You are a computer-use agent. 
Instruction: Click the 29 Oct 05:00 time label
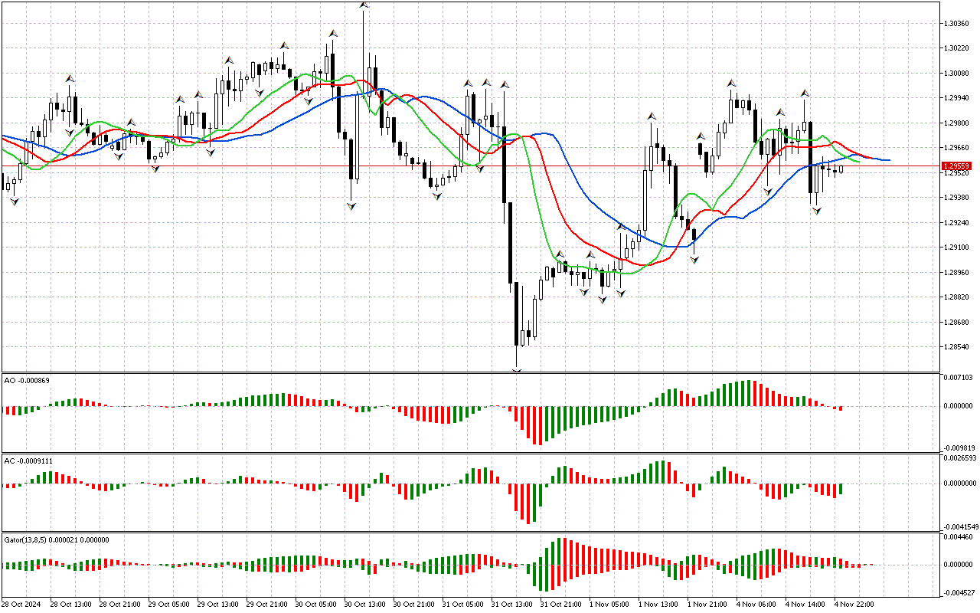tap(168, 605)
